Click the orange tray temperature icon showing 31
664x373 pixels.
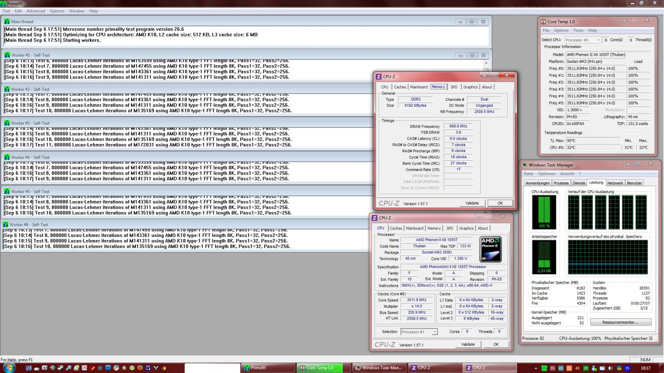click(569, 368)
